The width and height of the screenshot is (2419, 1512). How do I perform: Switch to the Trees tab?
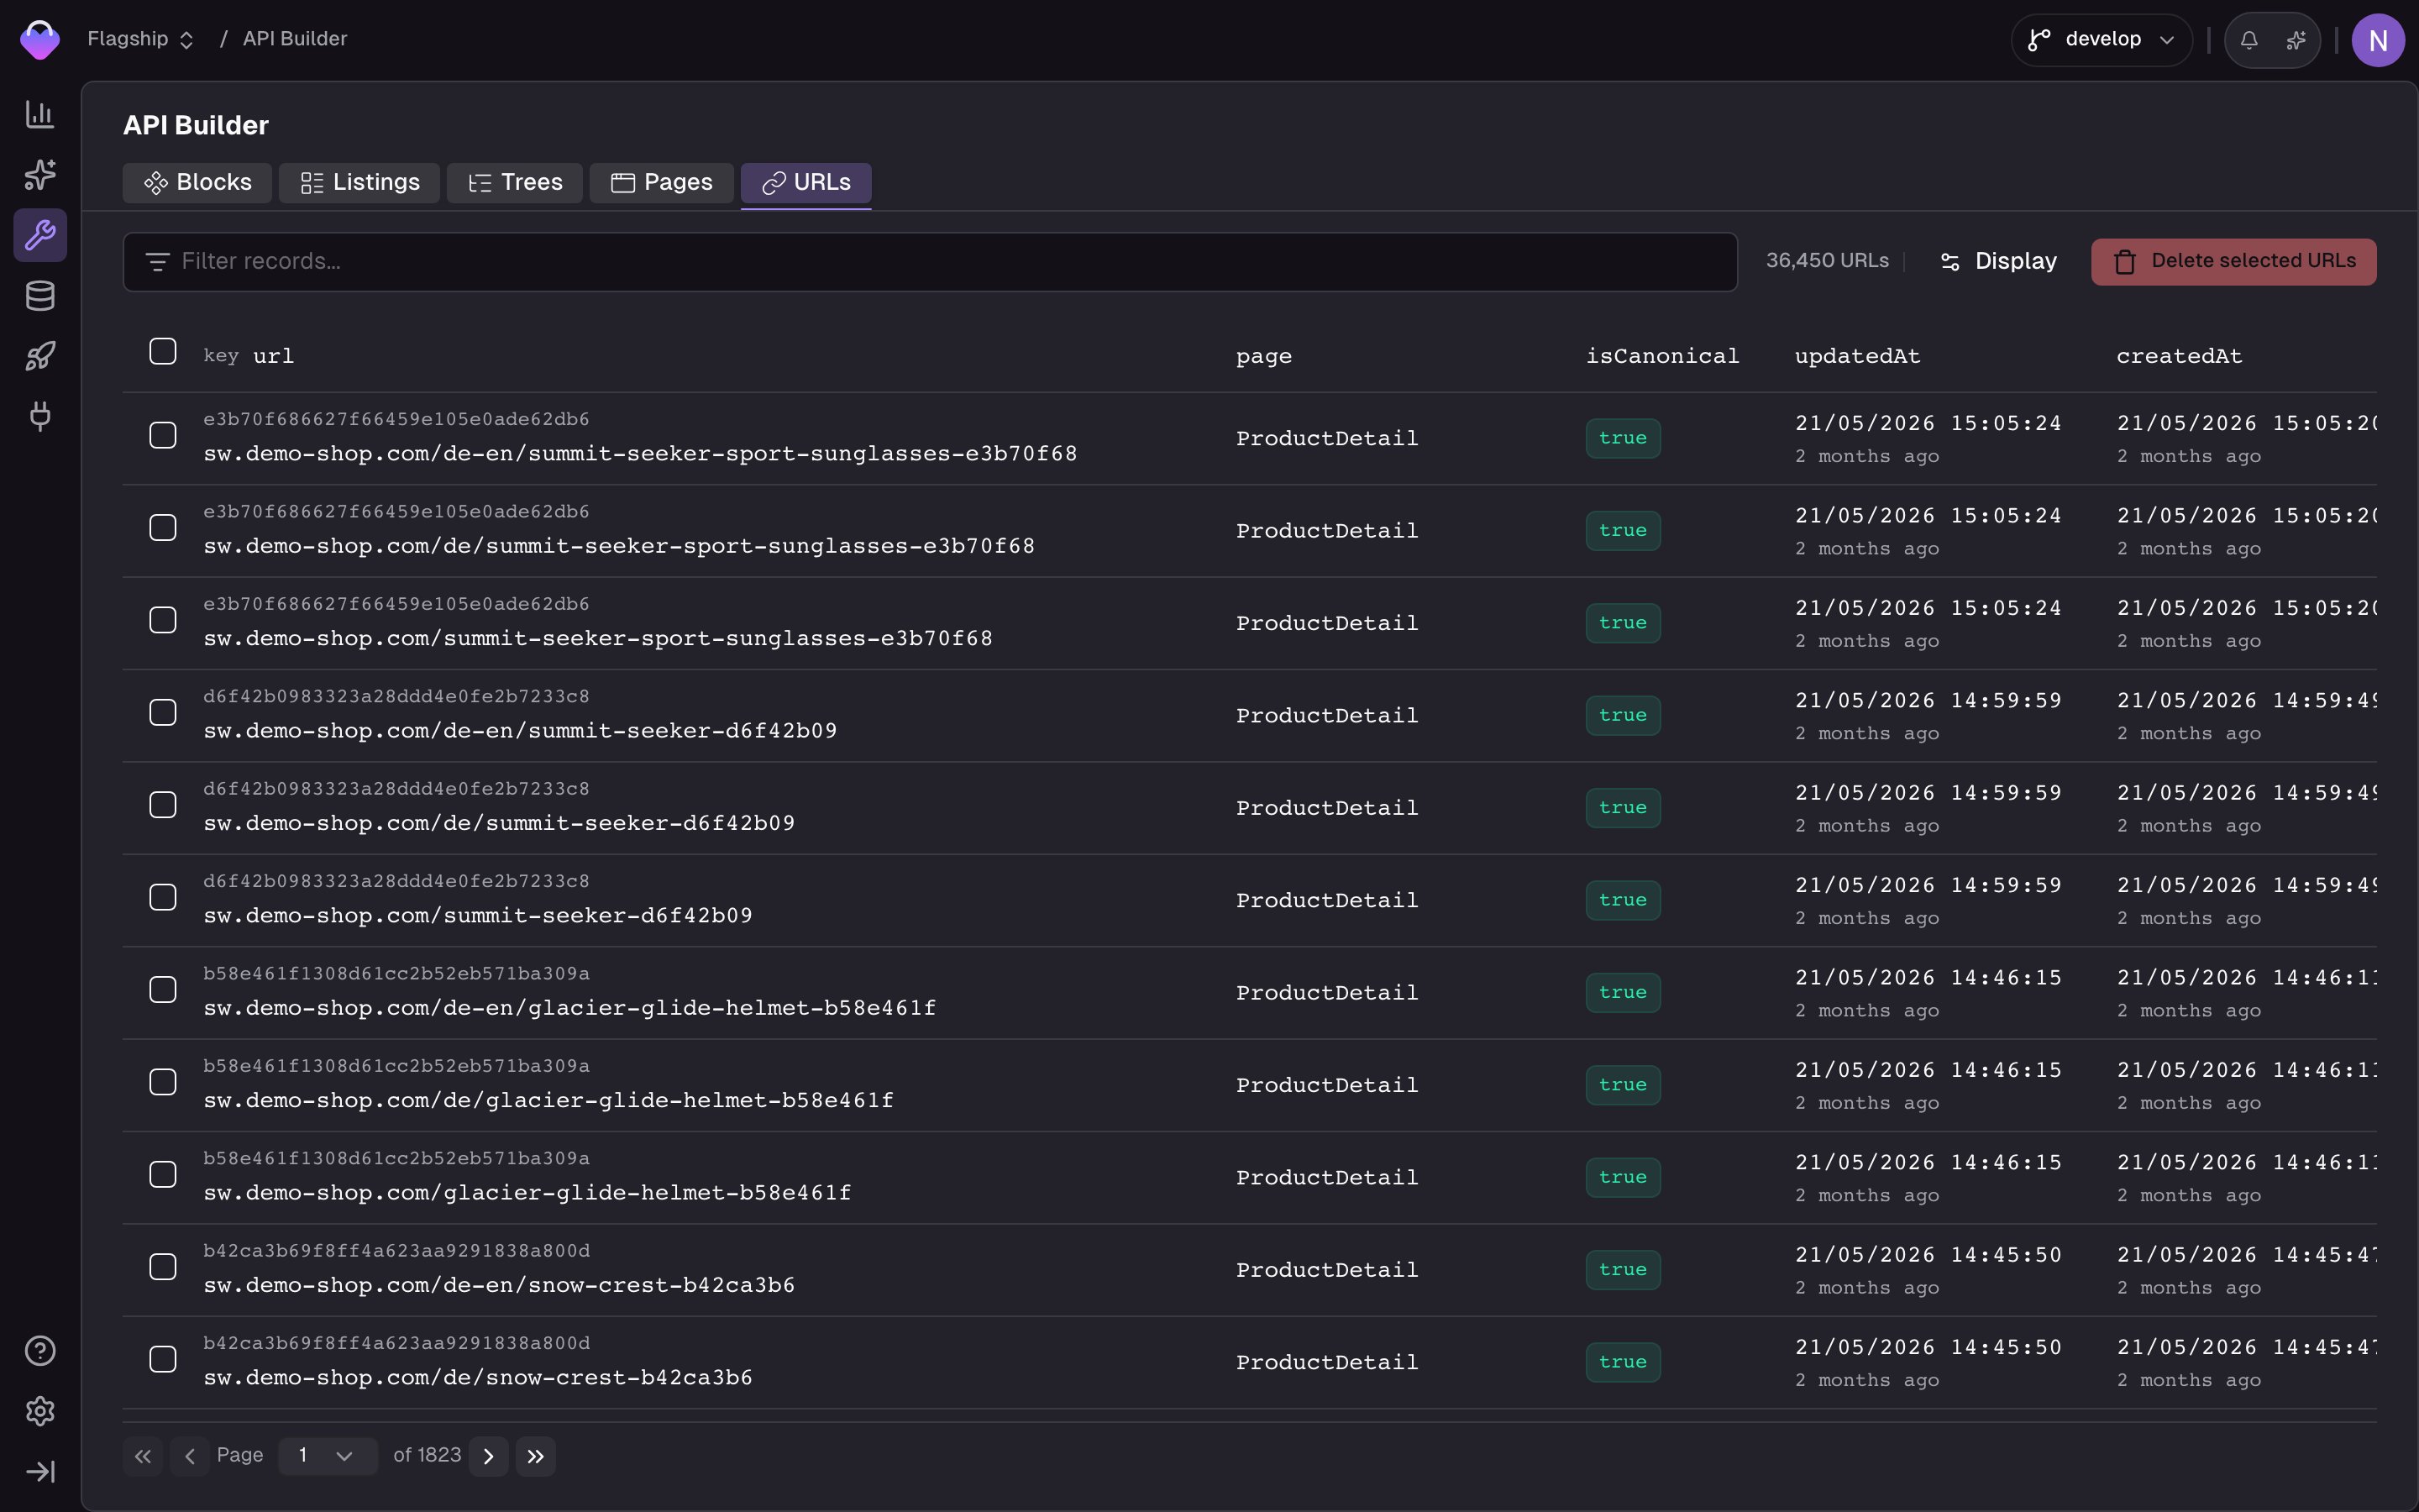coord(515,183)
